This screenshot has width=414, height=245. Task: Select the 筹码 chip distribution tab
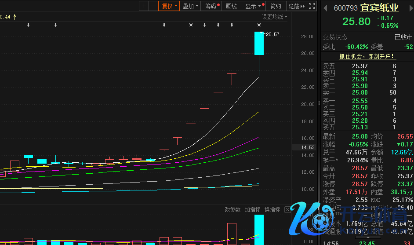coord(212,6)
